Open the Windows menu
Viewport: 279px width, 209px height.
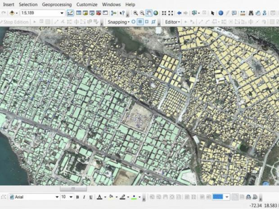point(111,4)
